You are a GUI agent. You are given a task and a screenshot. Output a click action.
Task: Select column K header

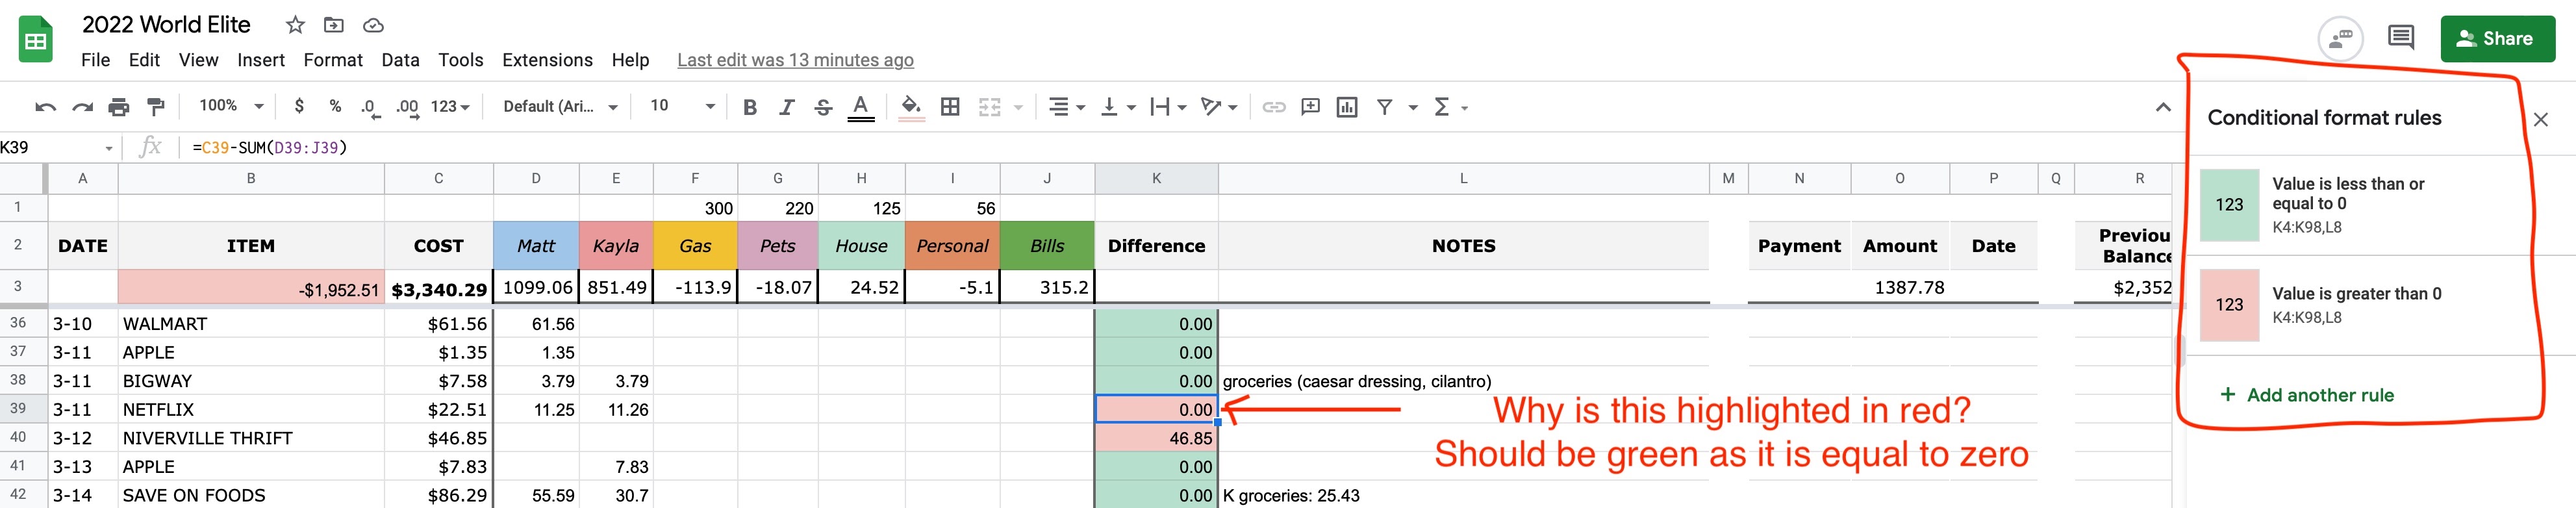point(1156,178)
